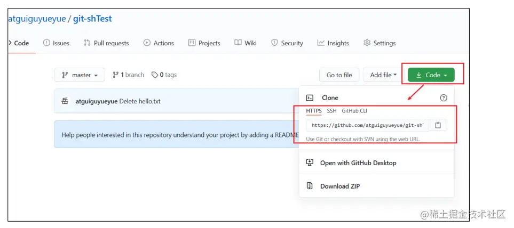
Task: Open the atguiguyueyue commit author link
Action: pyautogui.click(x=97, y=101)
